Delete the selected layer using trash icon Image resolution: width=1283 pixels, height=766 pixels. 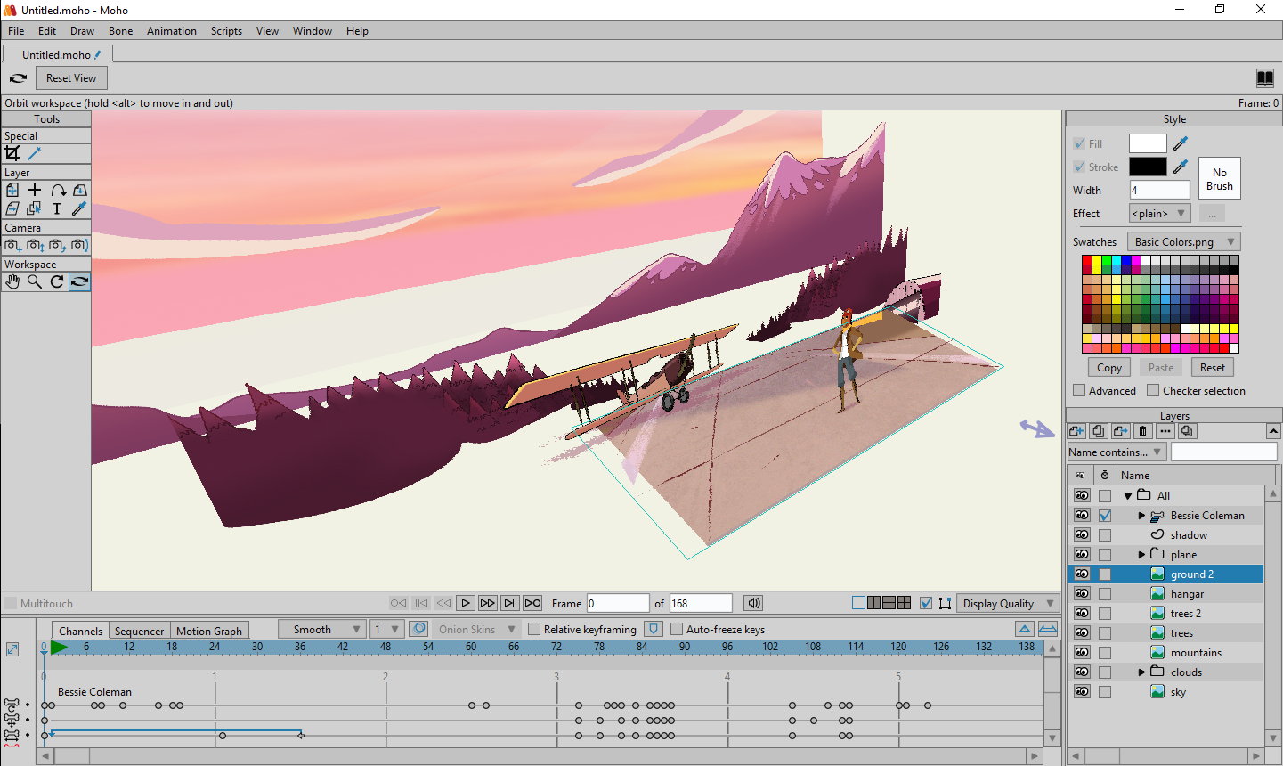click(1142, 431)
